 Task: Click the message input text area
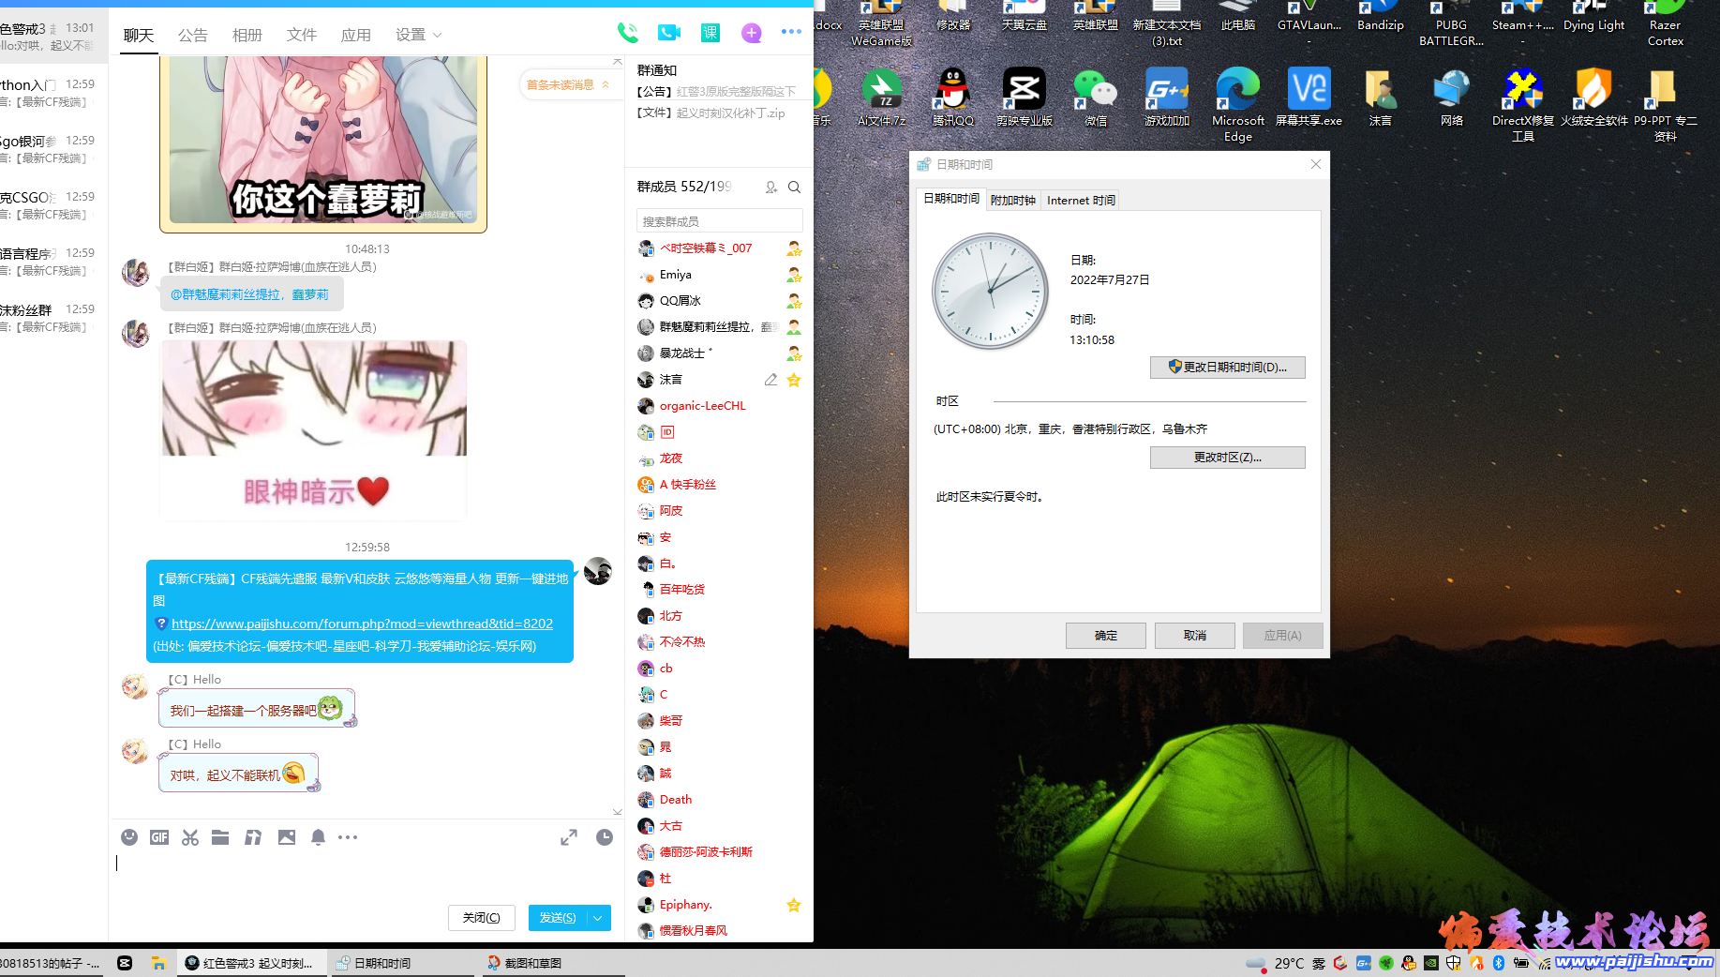click(x=366, y=874)
